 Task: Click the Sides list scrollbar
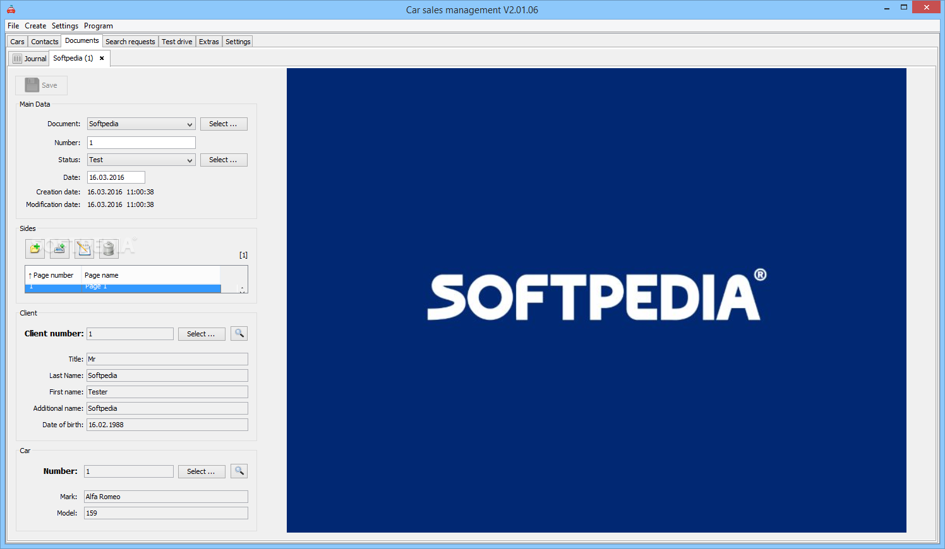click(242, 289)
